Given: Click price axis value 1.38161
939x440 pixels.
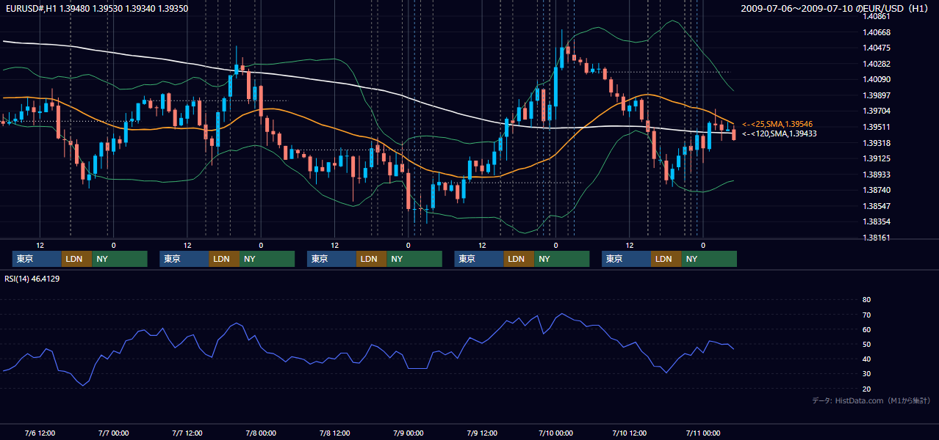Looking at the screenshot, I should (876, 238).
